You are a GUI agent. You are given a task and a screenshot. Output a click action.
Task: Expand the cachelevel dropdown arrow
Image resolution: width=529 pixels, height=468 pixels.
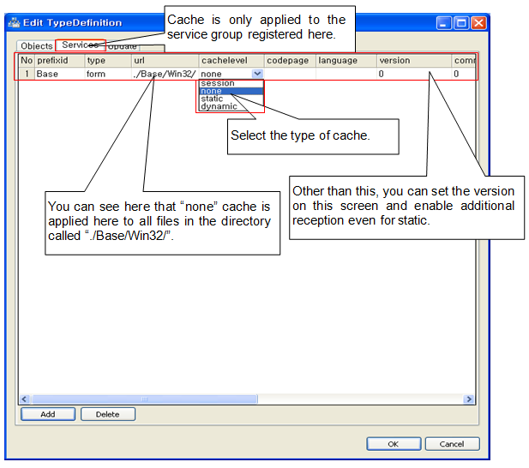[x=257, y=75]
